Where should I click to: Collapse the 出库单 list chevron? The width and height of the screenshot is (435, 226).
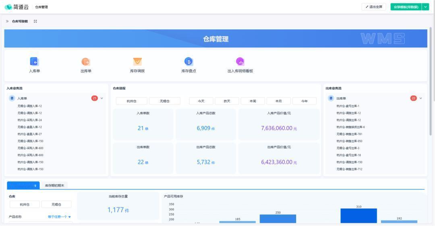[x=420, y=98]
